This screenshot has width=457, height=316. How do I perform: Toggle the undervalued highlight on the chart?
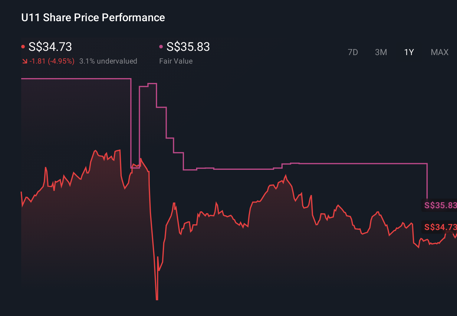[108, 61]
